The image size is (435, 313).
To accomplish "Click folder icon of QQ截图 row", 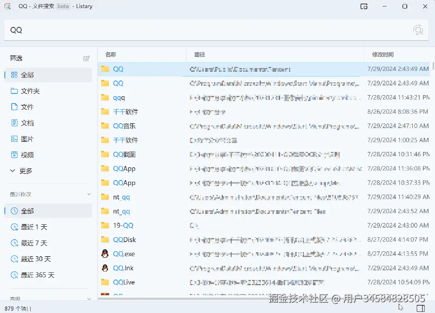I will (x=105, y=154).
